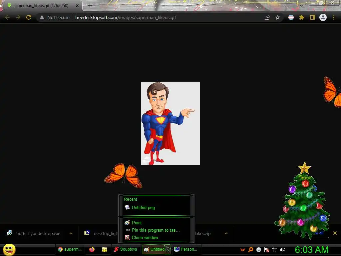Dismiss the downloads bar
Screen dimensions: 341x256
point(335,233)
